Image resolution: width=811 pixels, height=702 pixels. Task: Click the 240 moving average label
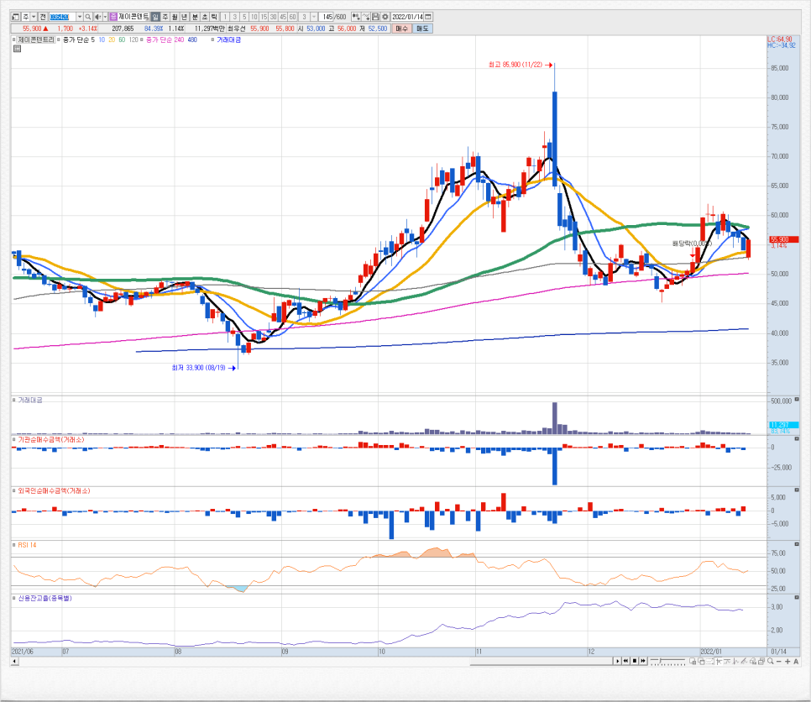(179, 39)
